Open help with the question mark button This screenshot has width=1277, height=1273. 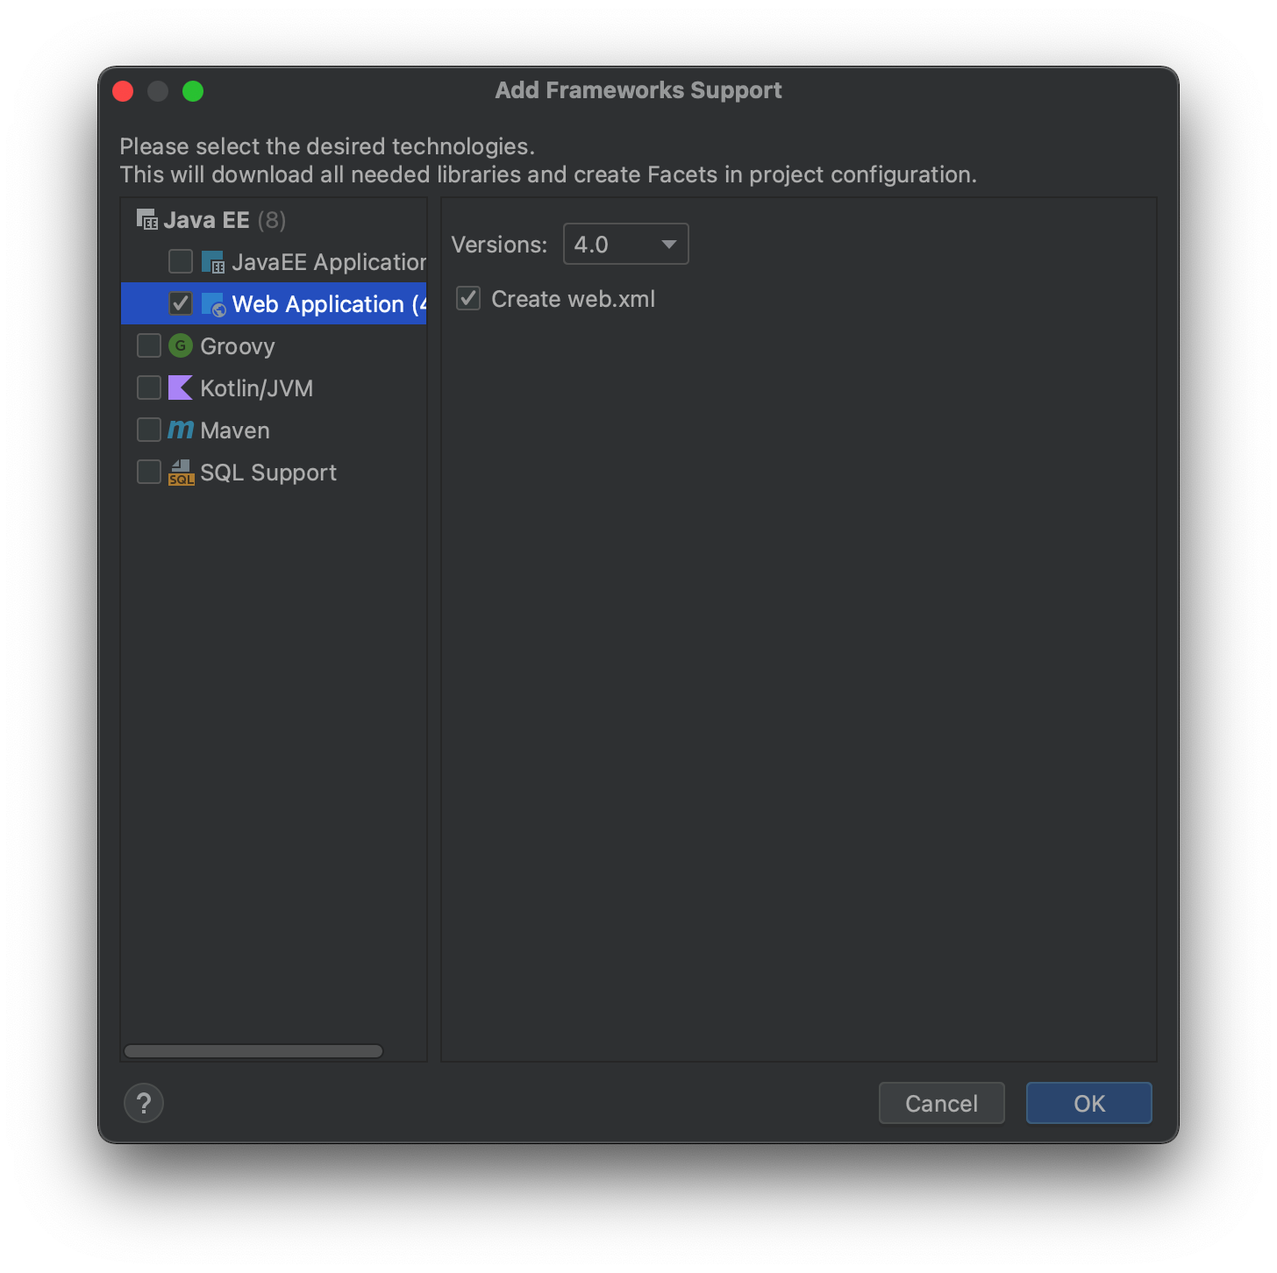click(144, 1103)
